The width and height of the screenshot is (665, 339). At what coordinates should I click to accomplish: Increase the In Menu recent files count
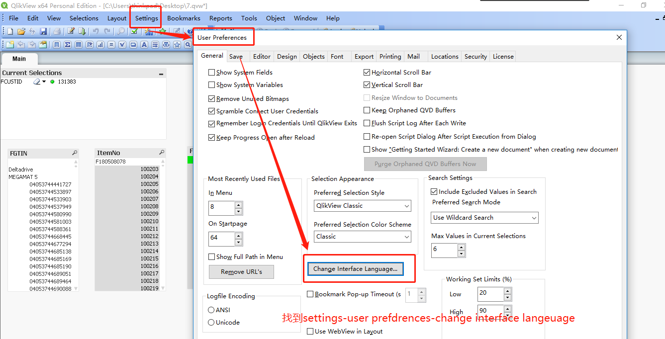(239, 205)
